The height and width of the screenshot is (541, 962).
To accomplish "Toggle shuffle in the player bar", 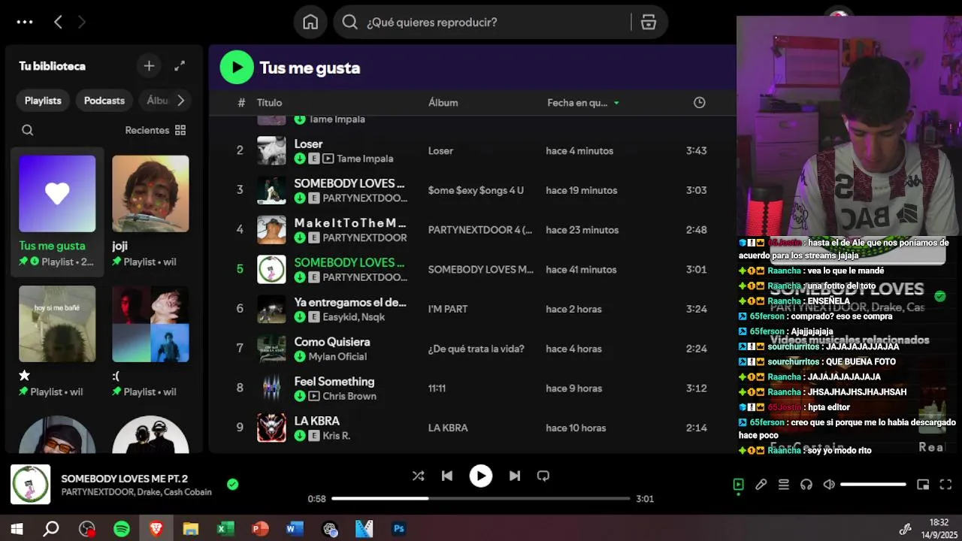I will pos(418,476).
